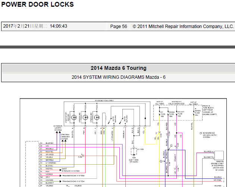This screenshot has height=187, width=235.
Task: Select the Mitchell Repair Information copyright text
Action: 183,27
